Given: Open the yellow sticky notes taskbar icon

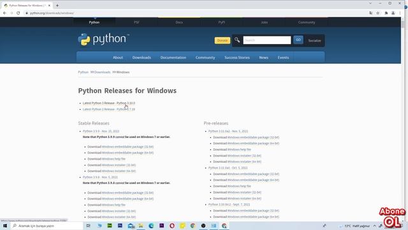Looking at the screenshot, I should pyautogui.click(x=182, y=226).
